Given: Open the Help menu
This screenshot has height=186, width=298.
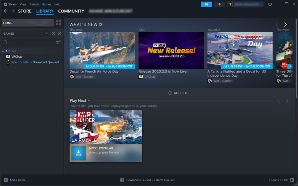Looking at the screenshot, I should 57,4.
